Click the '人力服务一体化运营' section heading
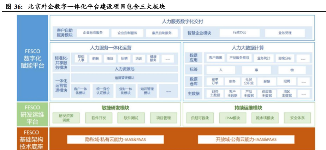This screenshot has height=150, width=326. 111,48
